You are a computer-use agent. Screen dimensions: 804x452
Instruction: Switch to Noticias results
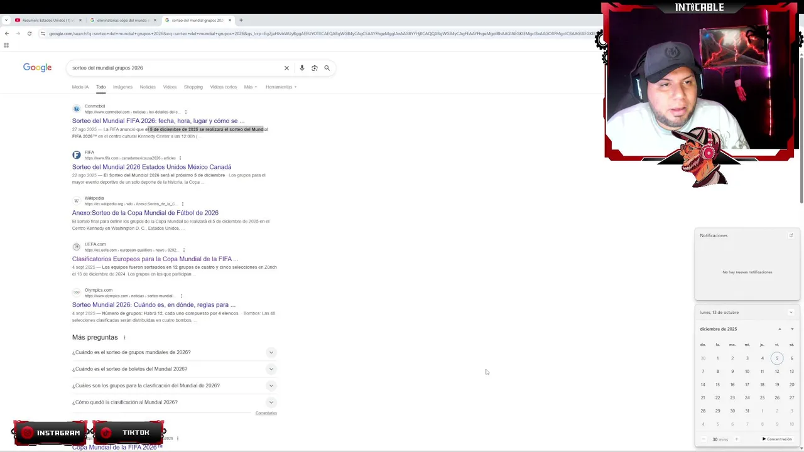pos(148,87)
